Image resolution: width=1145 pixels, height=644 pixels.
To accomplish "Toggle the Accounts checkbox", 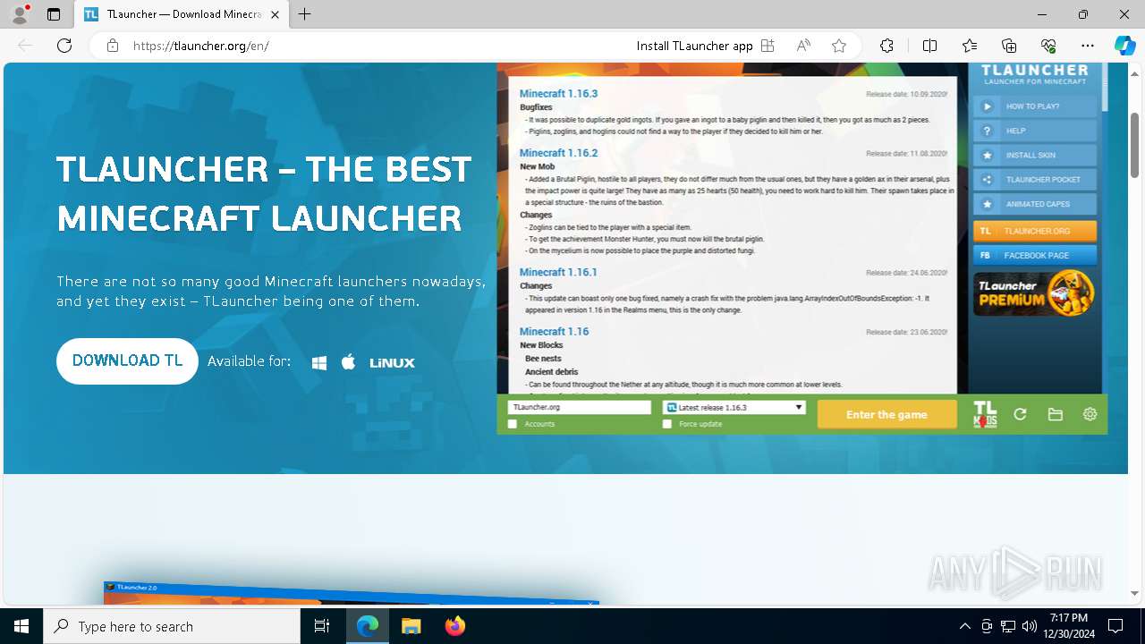I will pos(513,424).
